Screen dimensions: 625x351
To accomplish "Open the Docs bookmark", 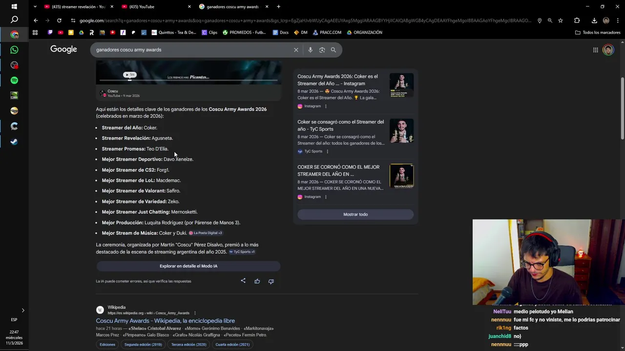I will pyautogui.click(x=280, y=32).
